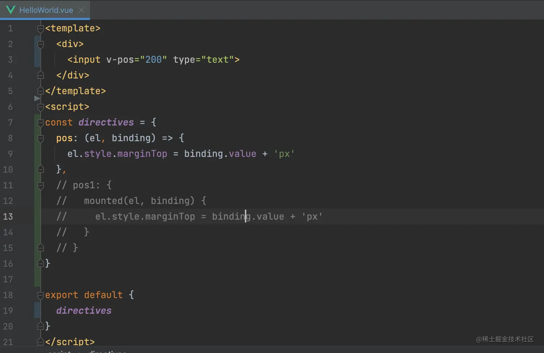The height and width of the screenshot is (353, 544).
Task: Click the word 'input' on line 3
Action: point(87,60)
